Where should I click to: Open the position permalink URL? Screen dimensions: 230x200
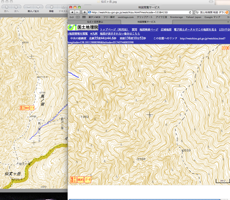click(x=202, y=38)
